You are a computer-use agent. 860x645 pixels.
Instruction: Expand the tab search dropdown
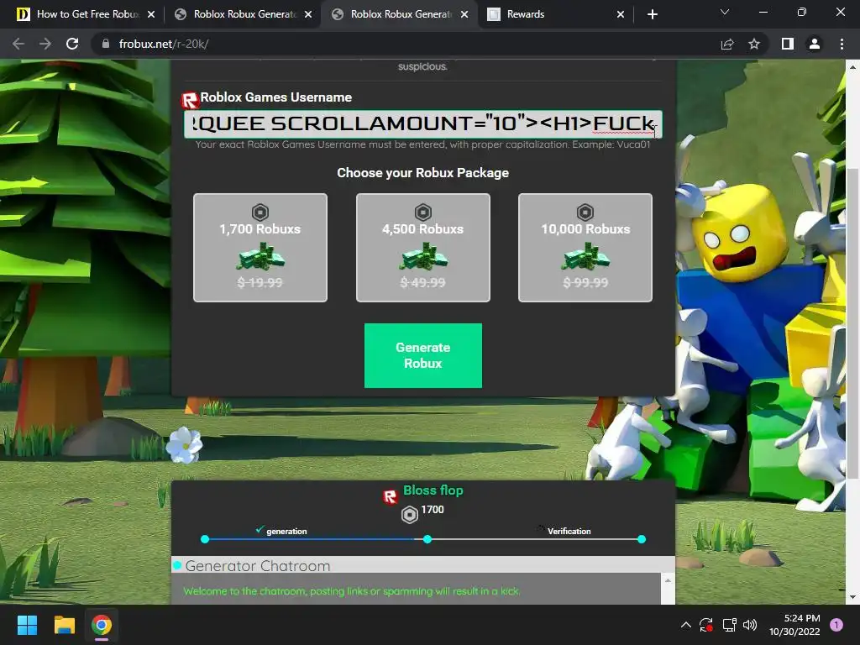tap(725, 12)
